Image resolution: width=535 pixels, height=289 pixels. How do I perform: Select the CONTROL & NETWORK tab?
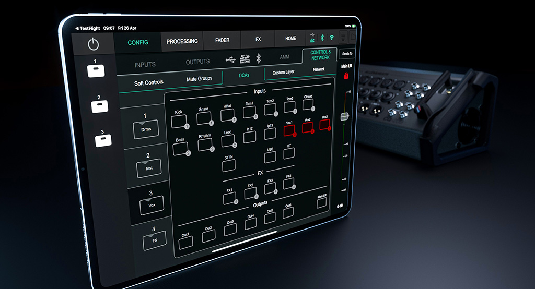coord(320,55)
